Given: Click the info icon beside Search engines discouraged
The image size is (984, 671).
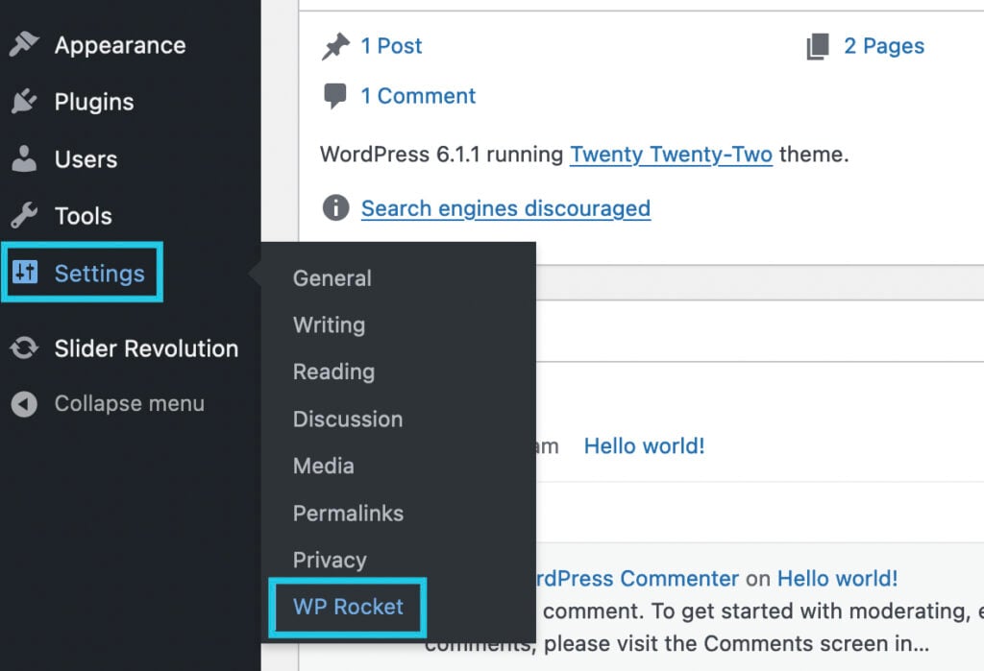Looking at the screenshot, I should pyautogui.click(x=335, y=207).
